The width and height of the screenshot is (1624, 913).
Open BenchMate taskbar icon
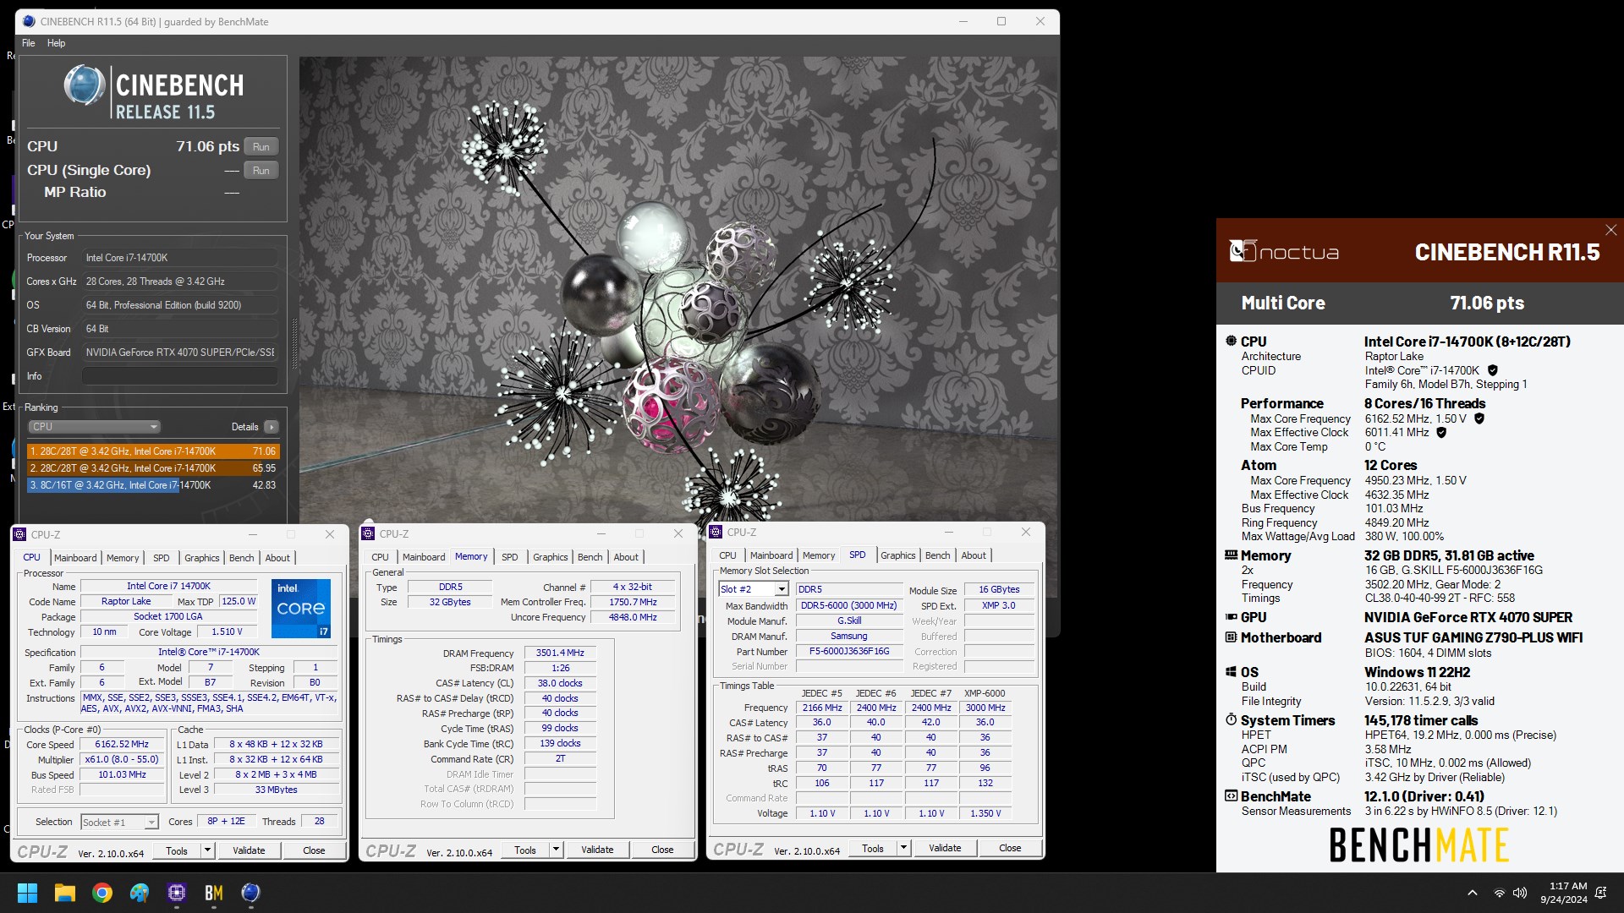(x=214, y=893)
